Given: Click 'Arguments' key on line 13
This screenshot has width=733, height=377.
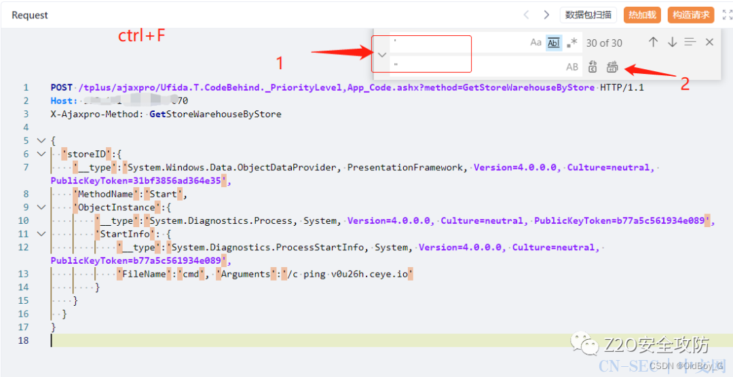Looking at the screenshot, I should point(246,274).
